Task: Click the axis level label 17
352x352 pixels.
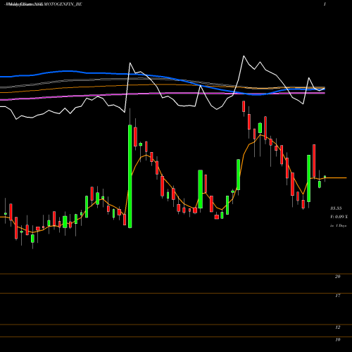Action: 337,296
